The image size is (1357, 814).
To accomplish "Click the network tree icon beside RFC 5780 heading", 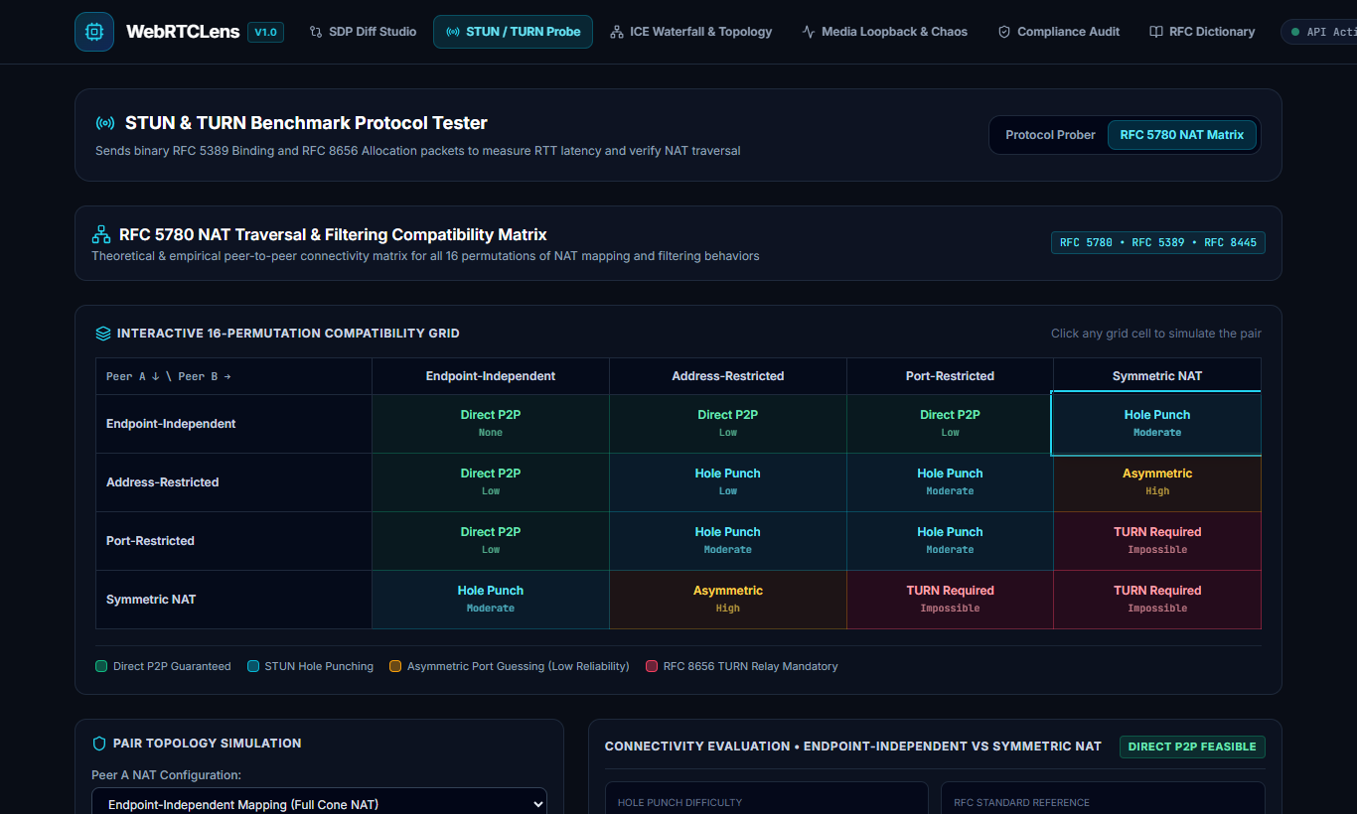I will [101, 234].
